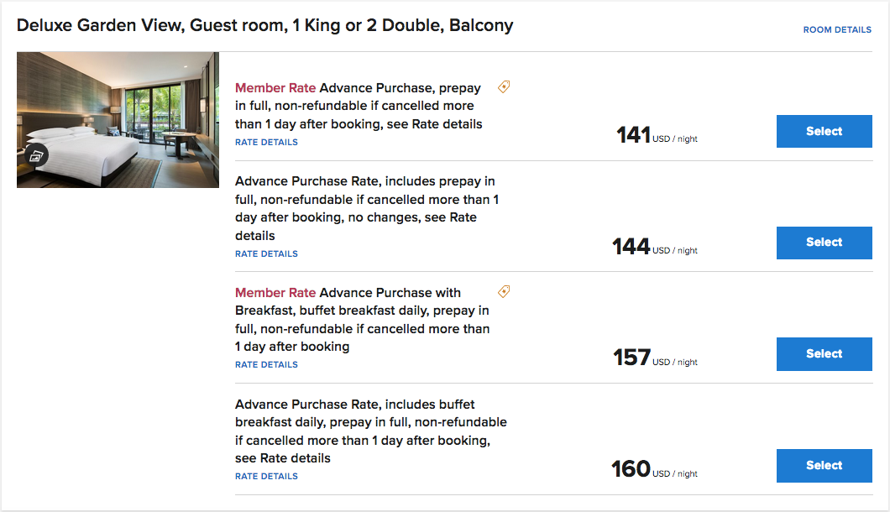Click the 141 USD per night price
This screenshot has height=512, width=890.
[656, 135]
